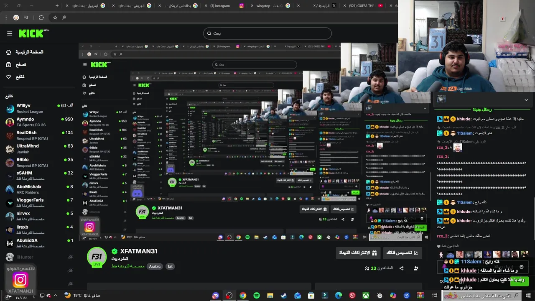Open W1llyv channel in the sidebar
The height and width of the screenshot is (301, 535).
[x=39, y=109]
